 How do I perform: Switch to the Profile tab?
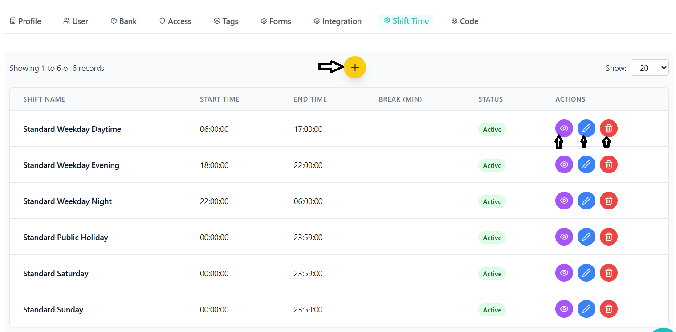coord(25,21)
